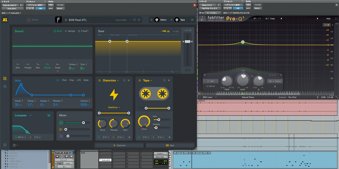Switch to LFO mod tab
This screenshot has height=169, width=339.
[79, 80]
